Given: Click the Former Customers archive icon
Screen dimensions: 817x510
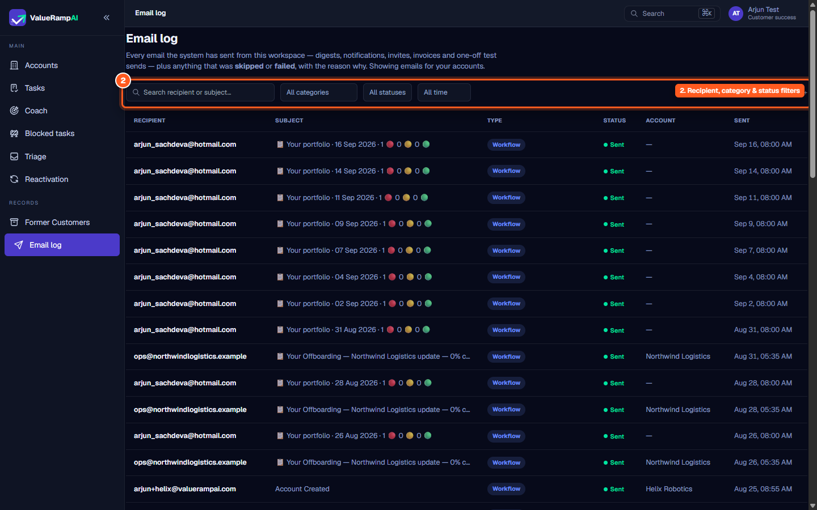Looking at the screenshot, I should pos(14,222).
